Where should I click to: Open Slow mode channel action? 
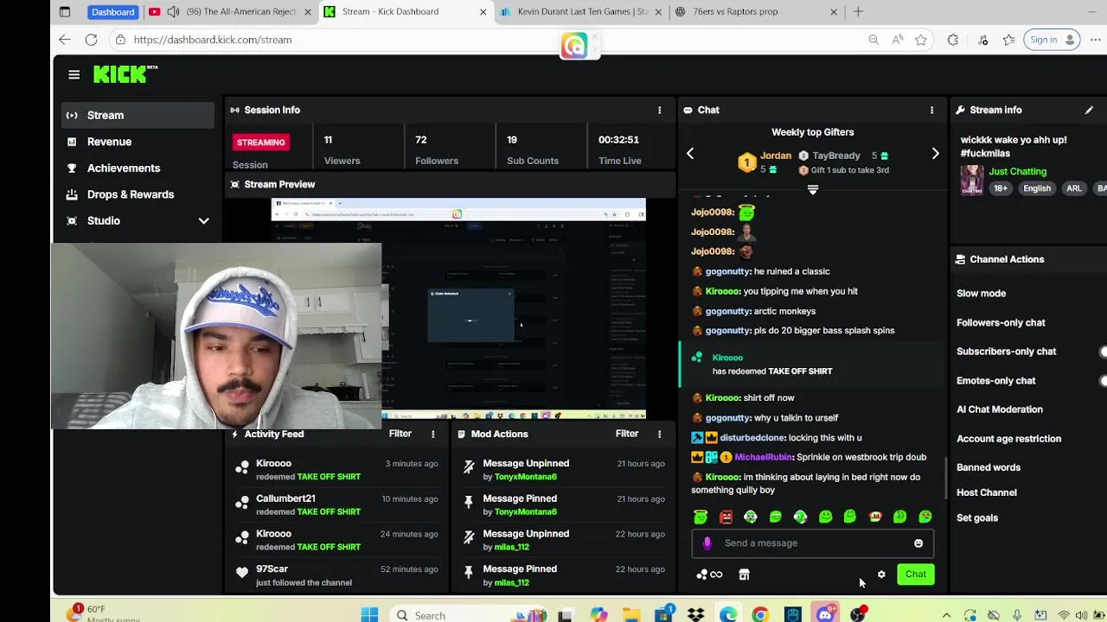pyautogui.click(x=981, y=294)
